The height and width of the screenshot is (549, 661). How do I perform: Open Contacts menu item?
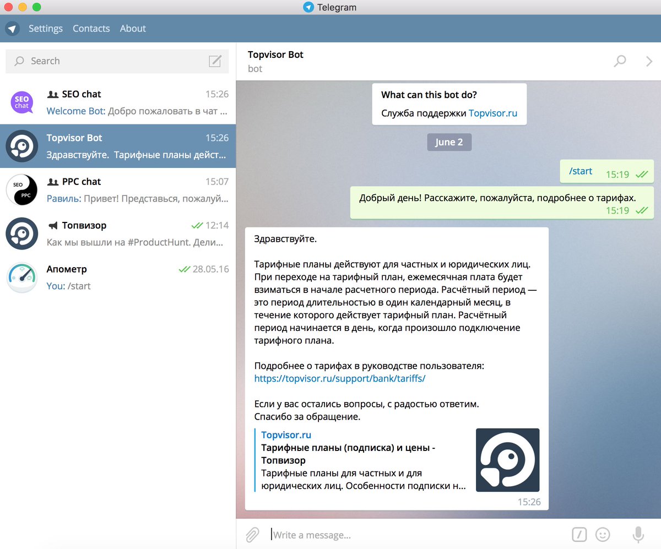[91, 29]
